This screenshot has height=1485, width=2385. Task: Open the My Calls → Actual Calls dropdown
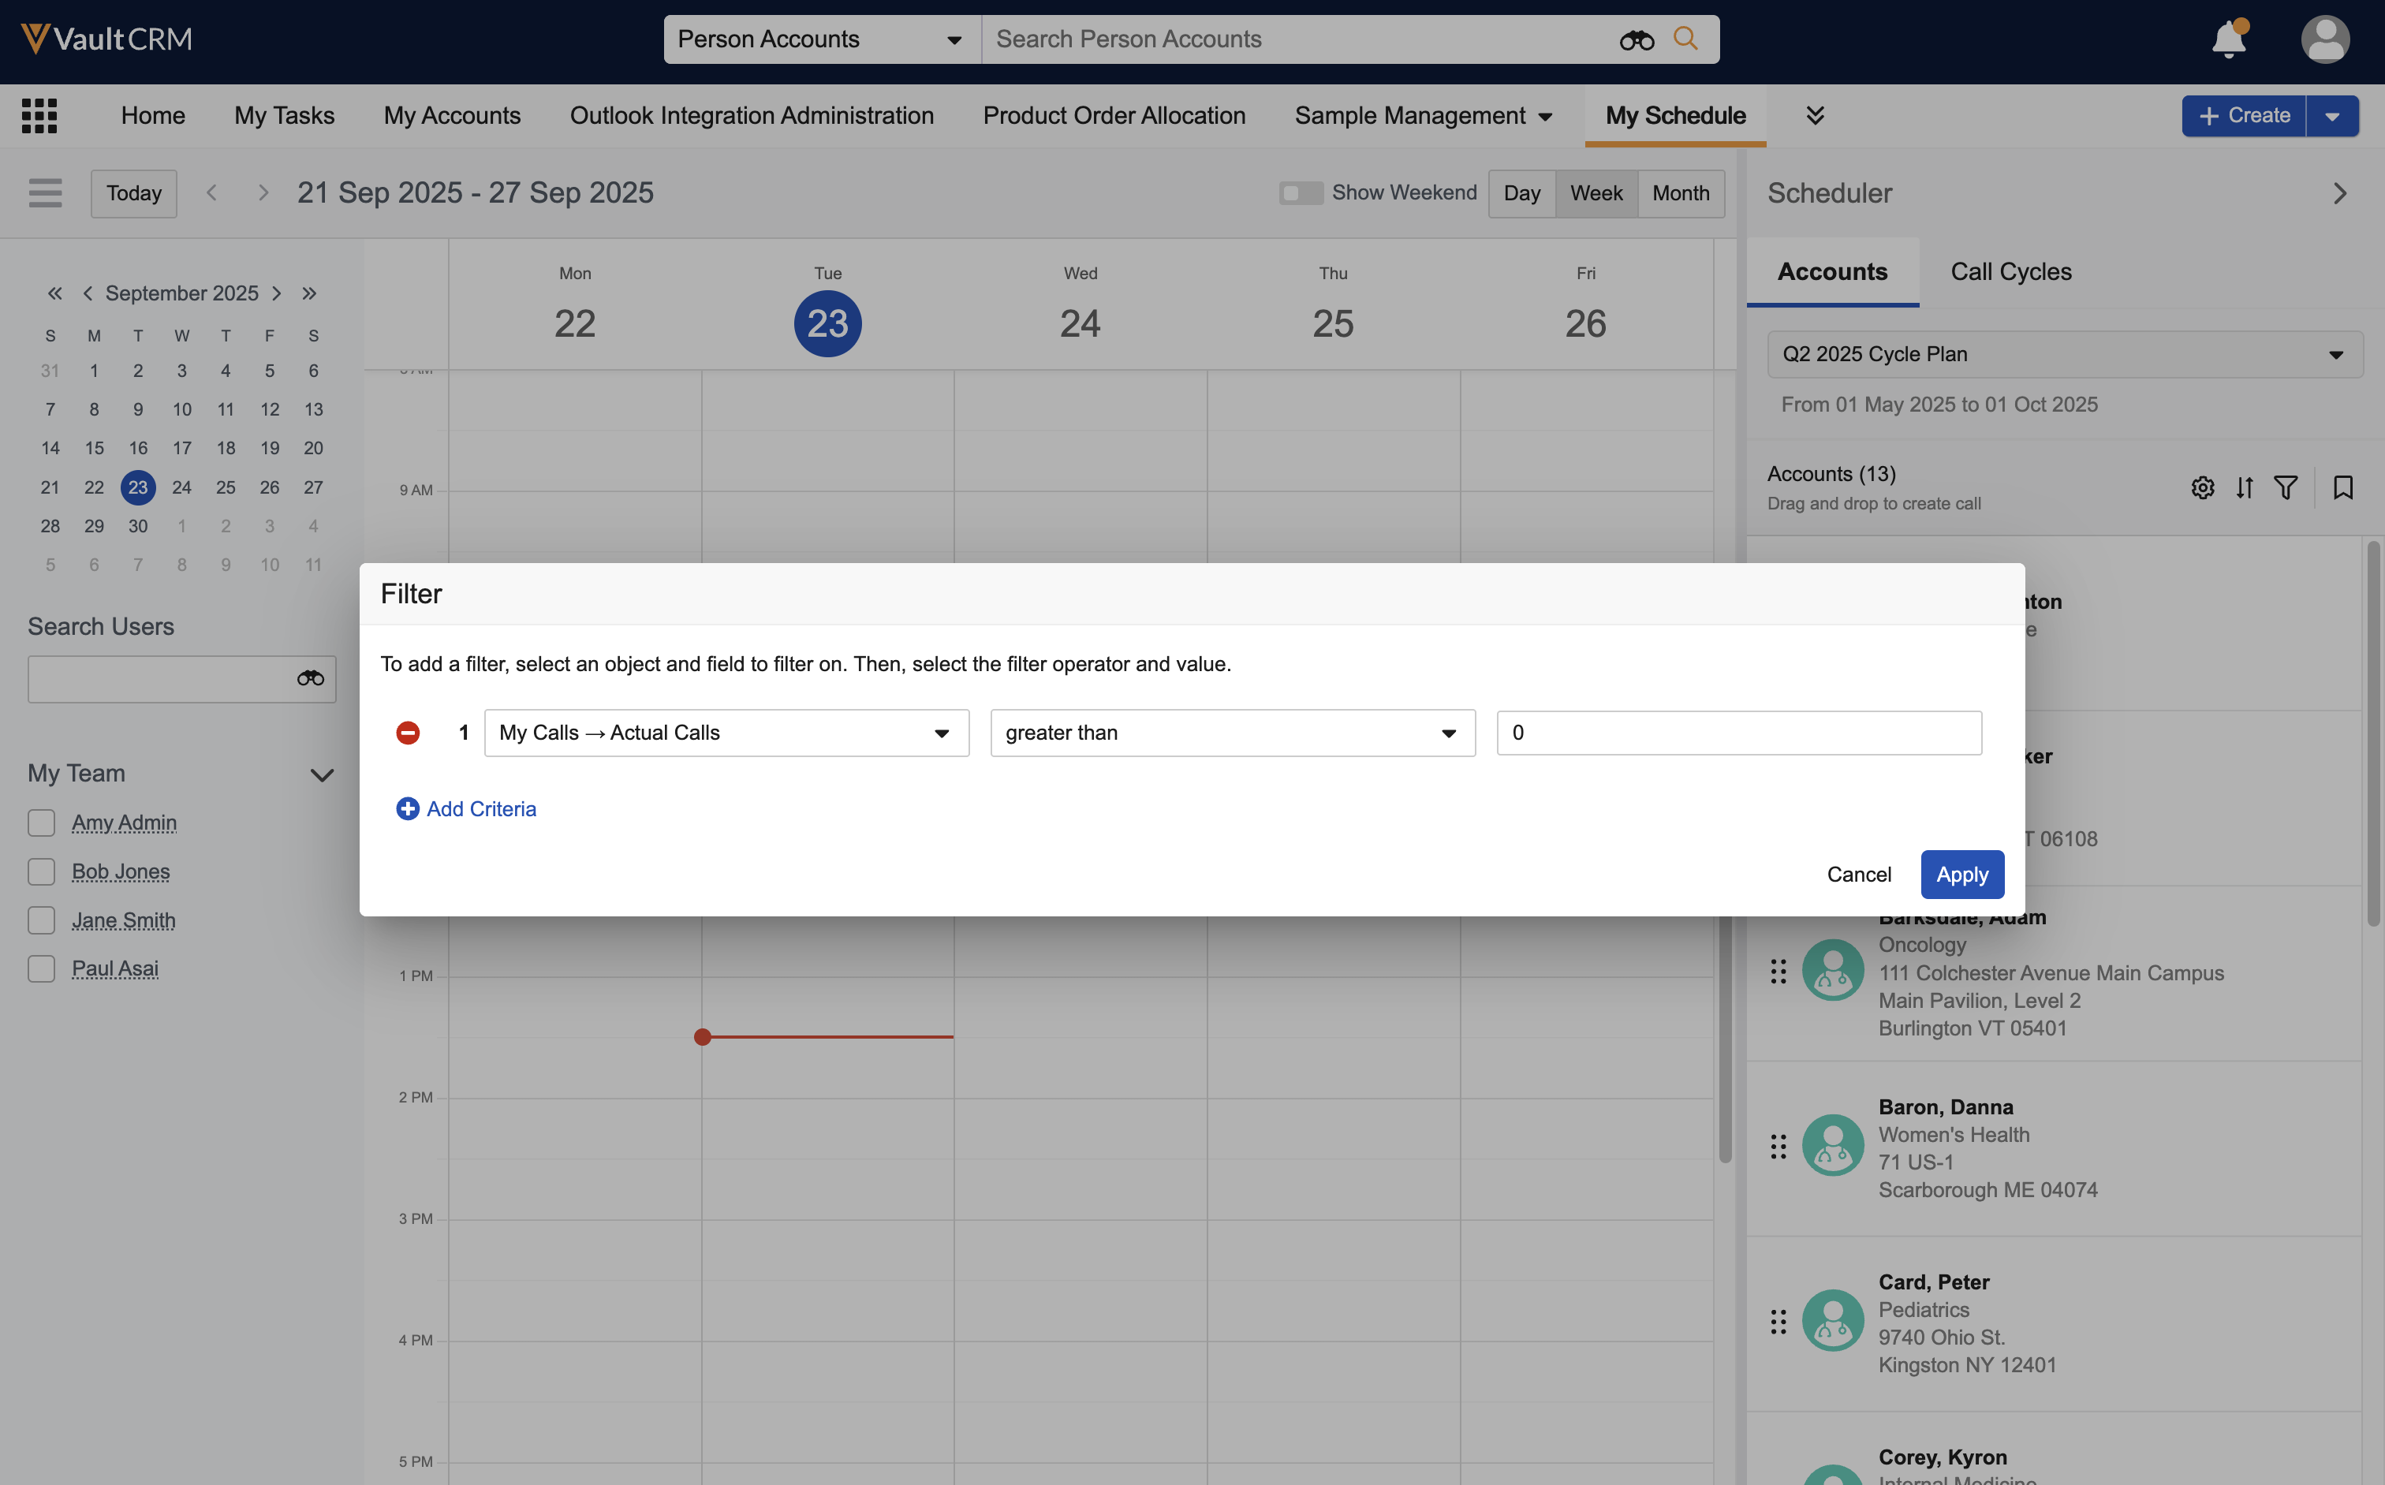726,733
